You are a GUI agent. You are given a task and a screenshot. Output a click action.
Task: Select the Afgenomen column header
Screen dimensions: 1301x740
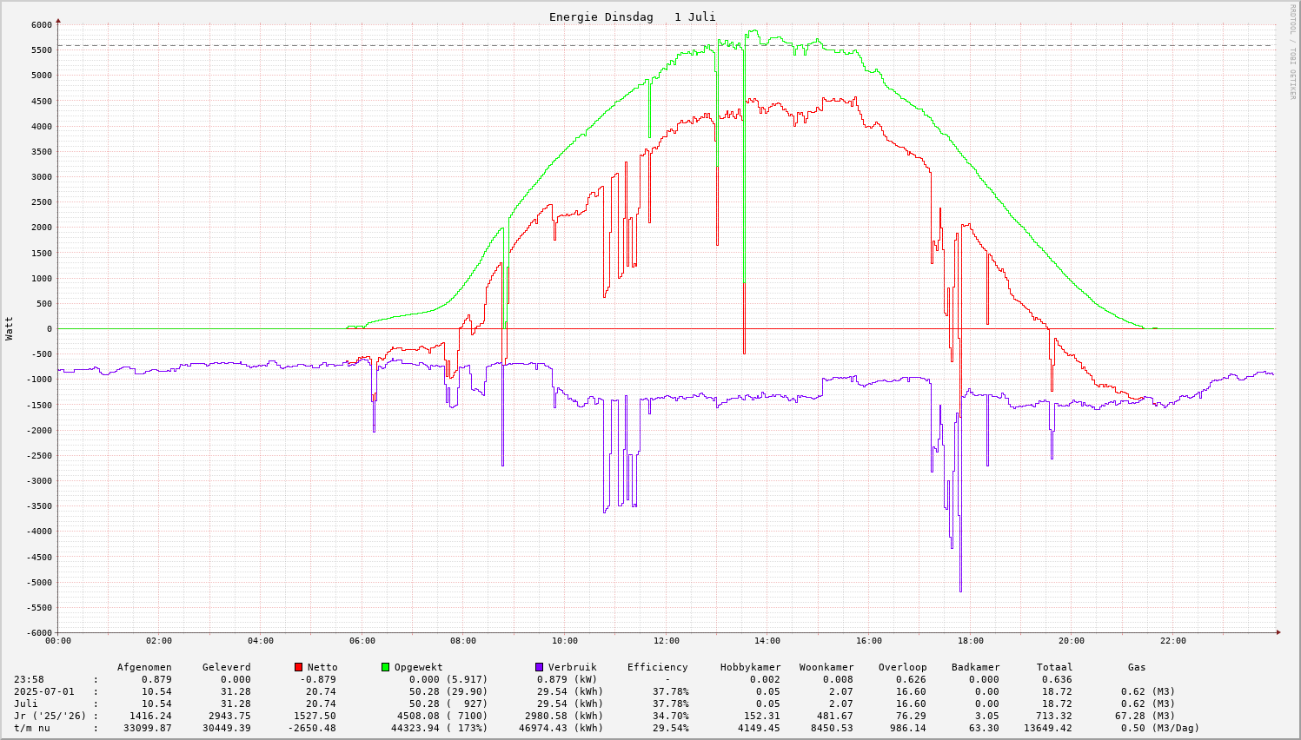coord(144,667)
